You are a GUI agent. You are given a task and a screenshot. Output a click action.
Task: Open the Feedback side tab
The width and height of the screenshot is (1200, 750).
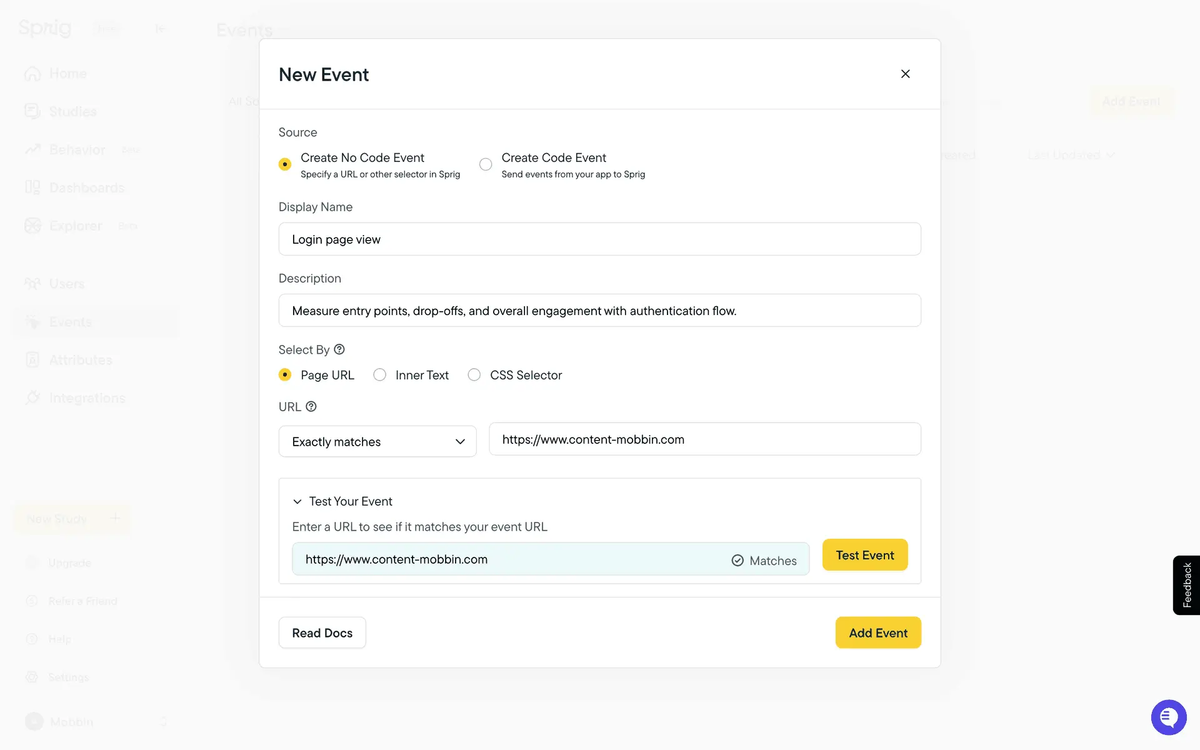click(x=1186, y=585)
